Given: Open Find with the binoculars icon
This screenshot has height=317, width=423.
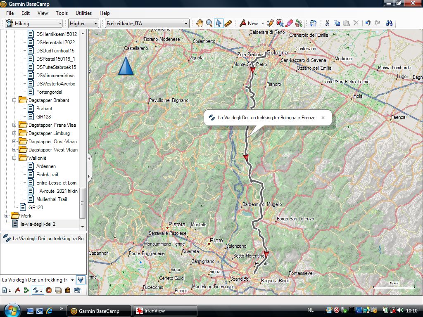Looking at the screenshot, I should (x=389, y=24).
